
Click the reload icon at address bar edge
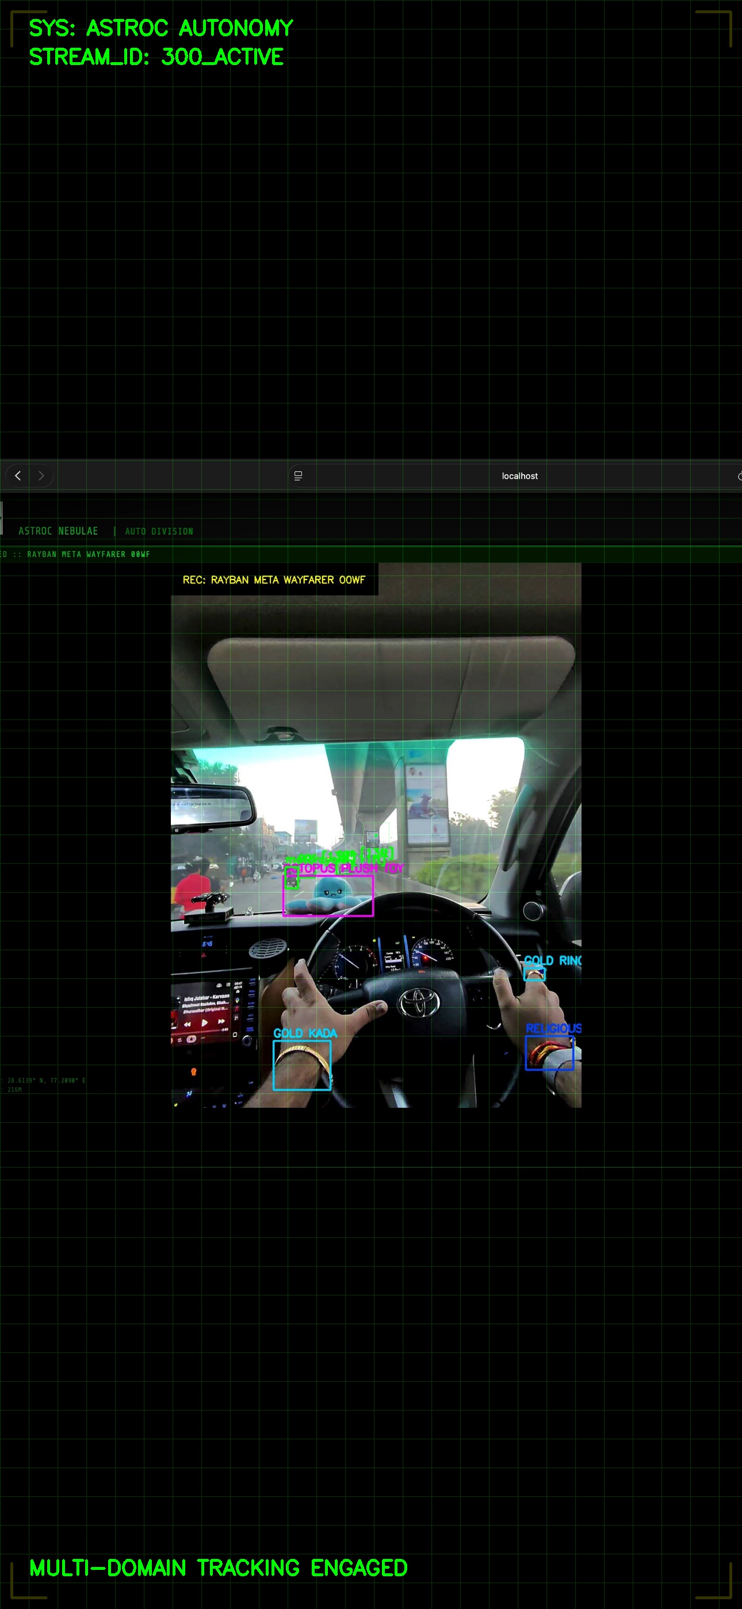tap(739, 476)
